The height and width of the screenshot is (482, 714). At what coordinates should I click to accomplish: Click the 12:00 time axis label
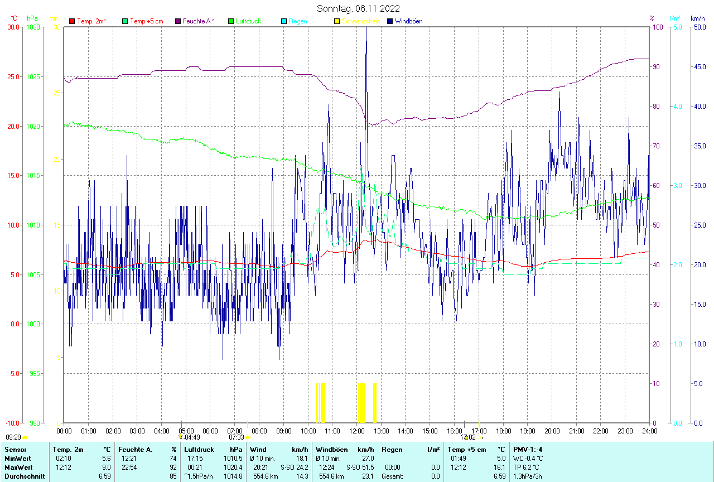coord(356,431)
